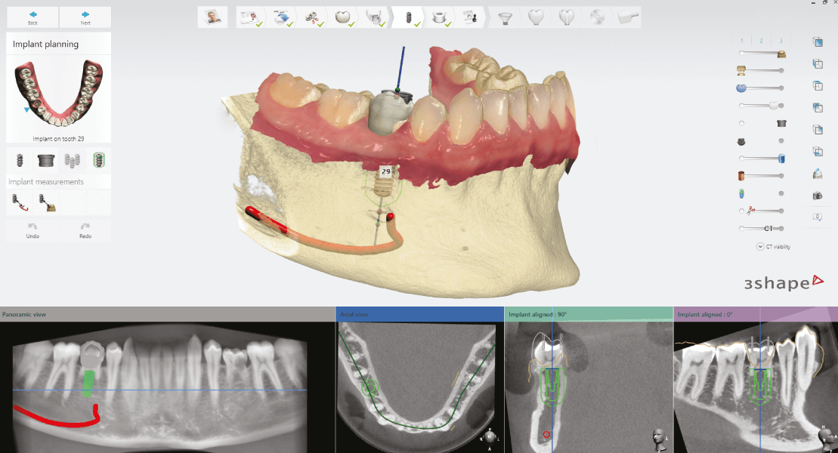Toggle the green implant visibility dot

[x=781, y=193]
